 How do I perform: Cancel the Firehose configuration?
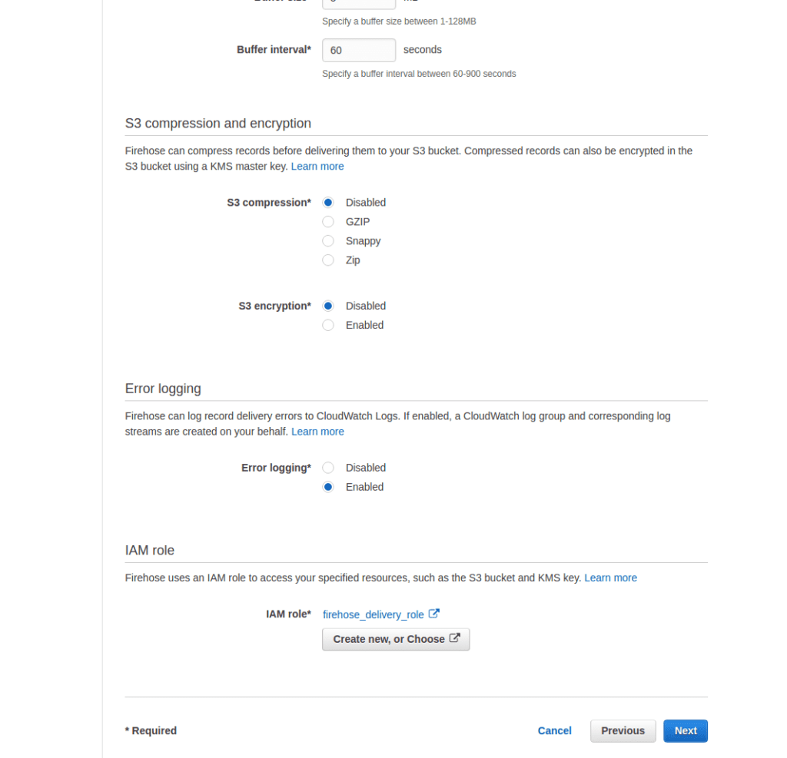pyautogui.click(x=554, y=730)
